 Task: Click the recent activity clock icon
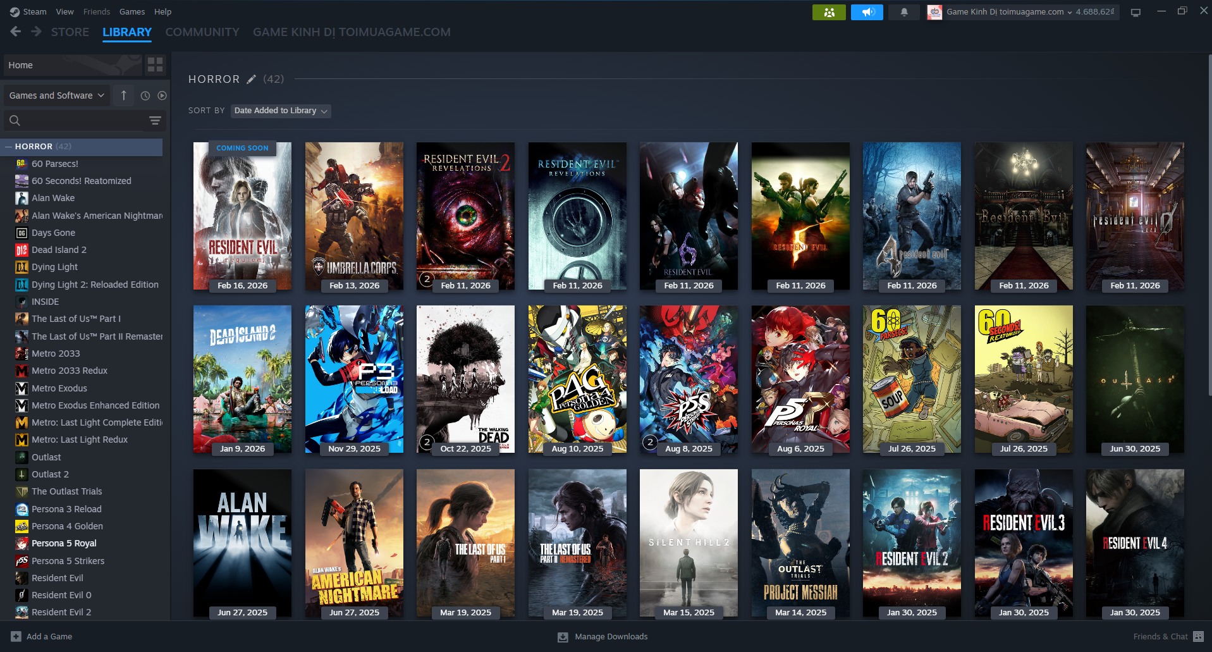pos(145,95)
